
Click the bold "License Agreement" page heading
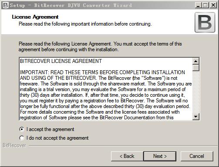click(35, 17)
